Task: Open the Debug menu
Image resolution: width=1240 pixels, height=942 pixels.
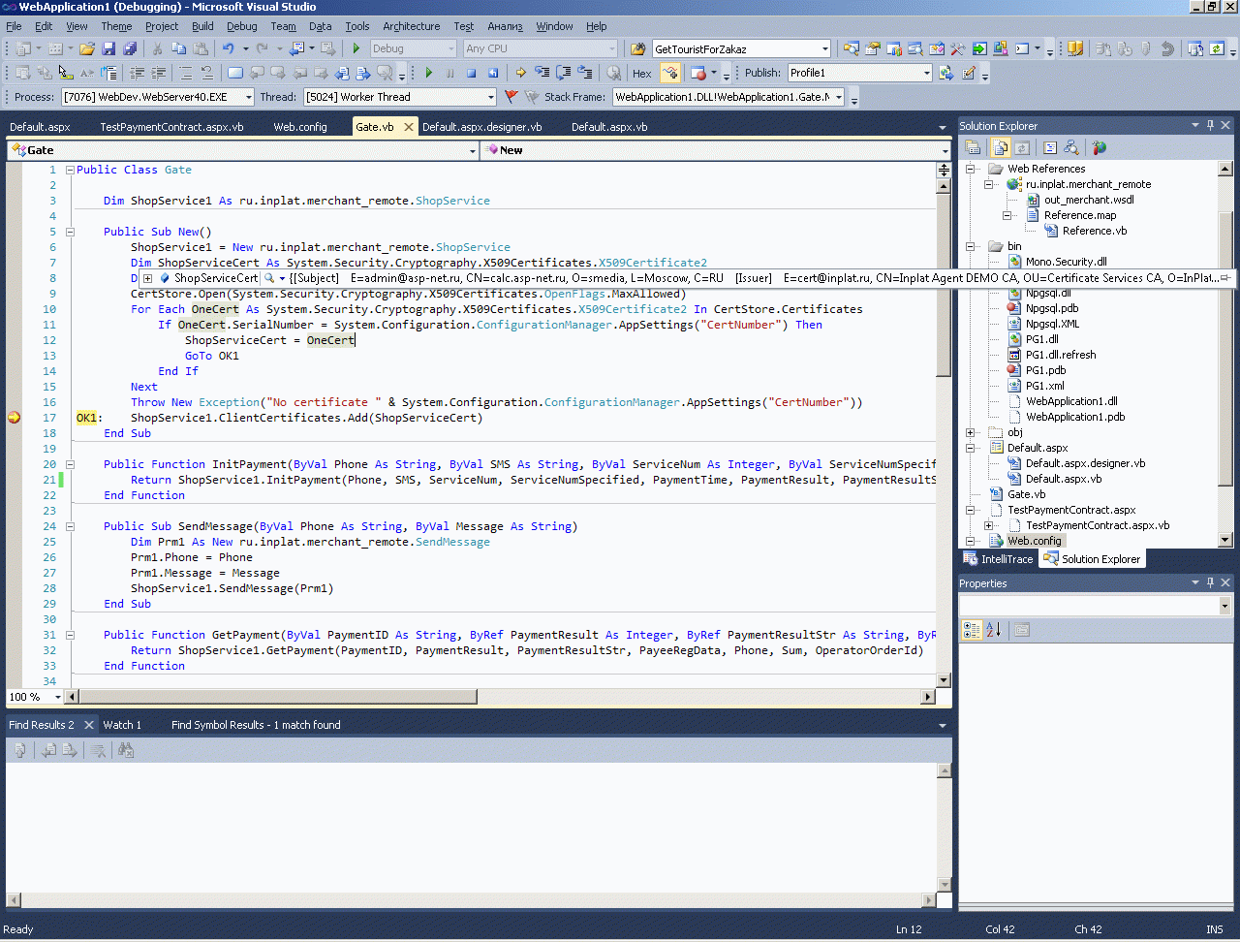Action: click(241, 26)
